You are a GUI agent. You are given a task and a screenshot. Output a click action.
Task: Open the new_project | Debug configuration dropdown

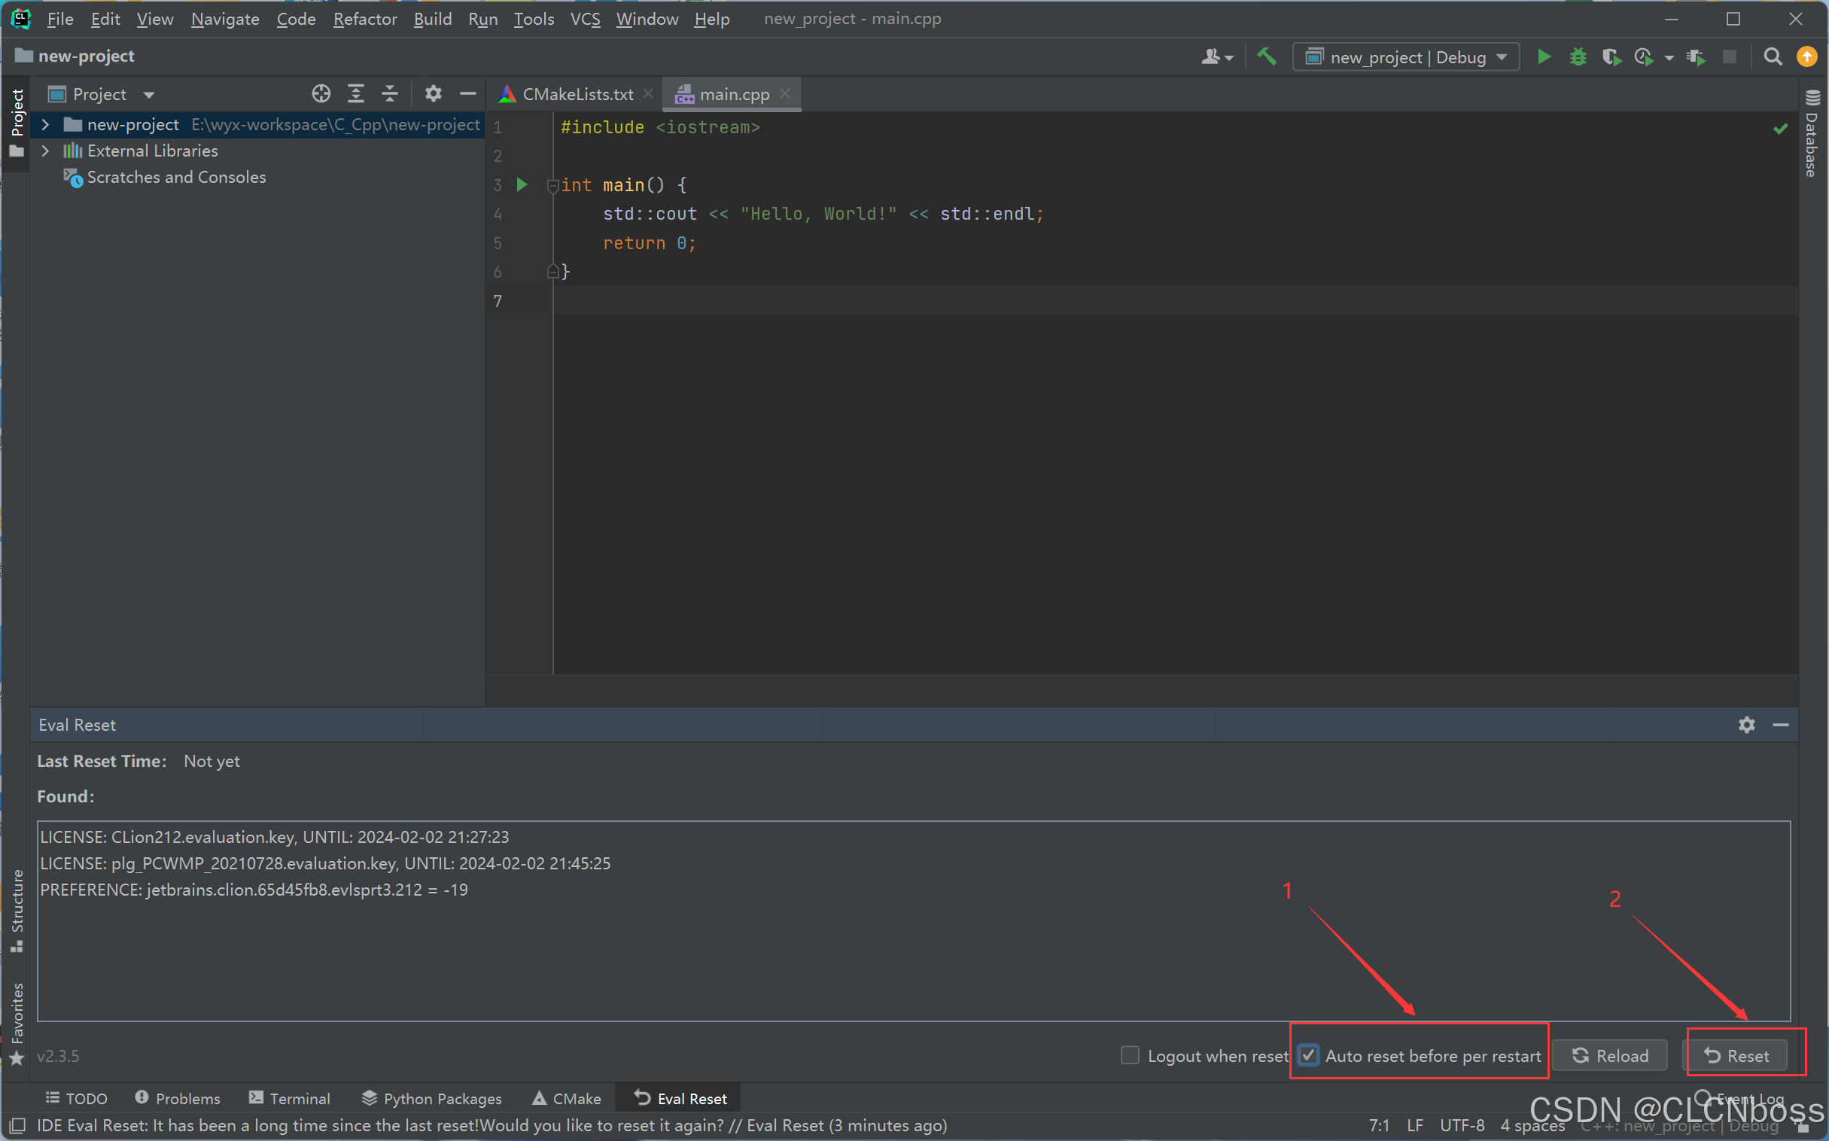pyautogui.click(x=1406, y=57)
